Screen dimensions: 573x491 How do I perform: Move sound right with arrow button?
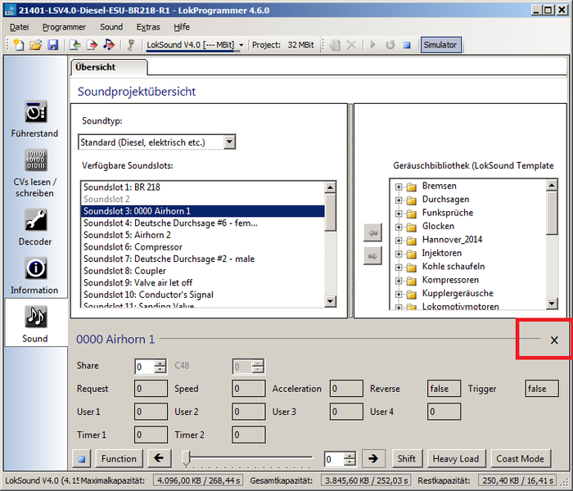pos(372,256)
